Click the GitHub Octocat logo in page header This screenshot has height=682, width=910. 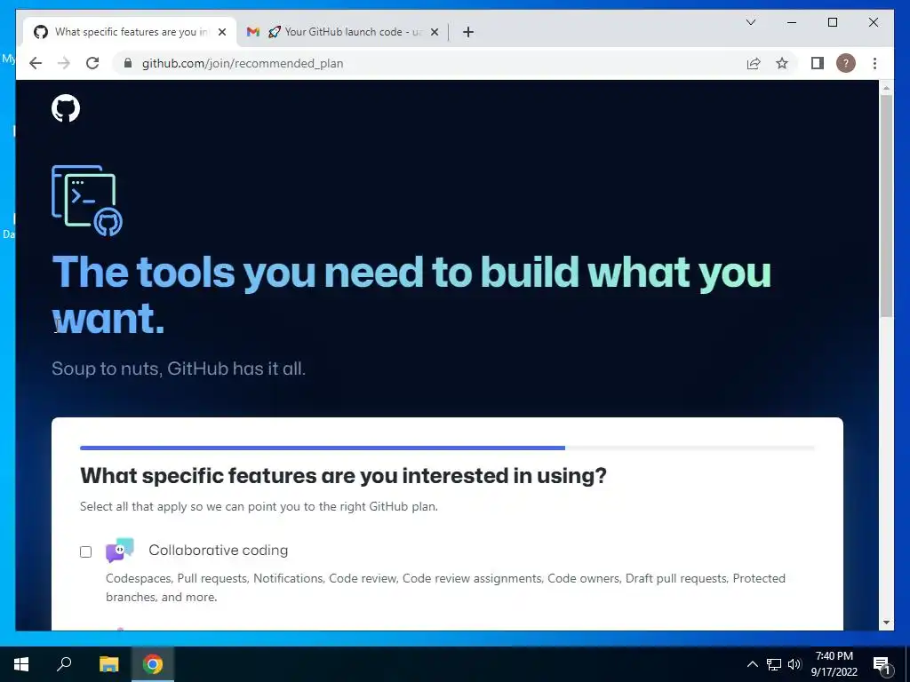[66, 108]
